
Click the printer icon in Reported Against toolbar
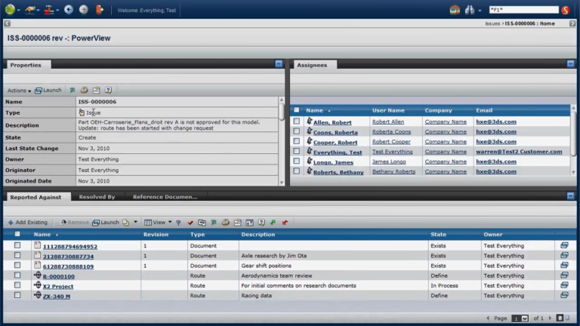tap(226, 222)
